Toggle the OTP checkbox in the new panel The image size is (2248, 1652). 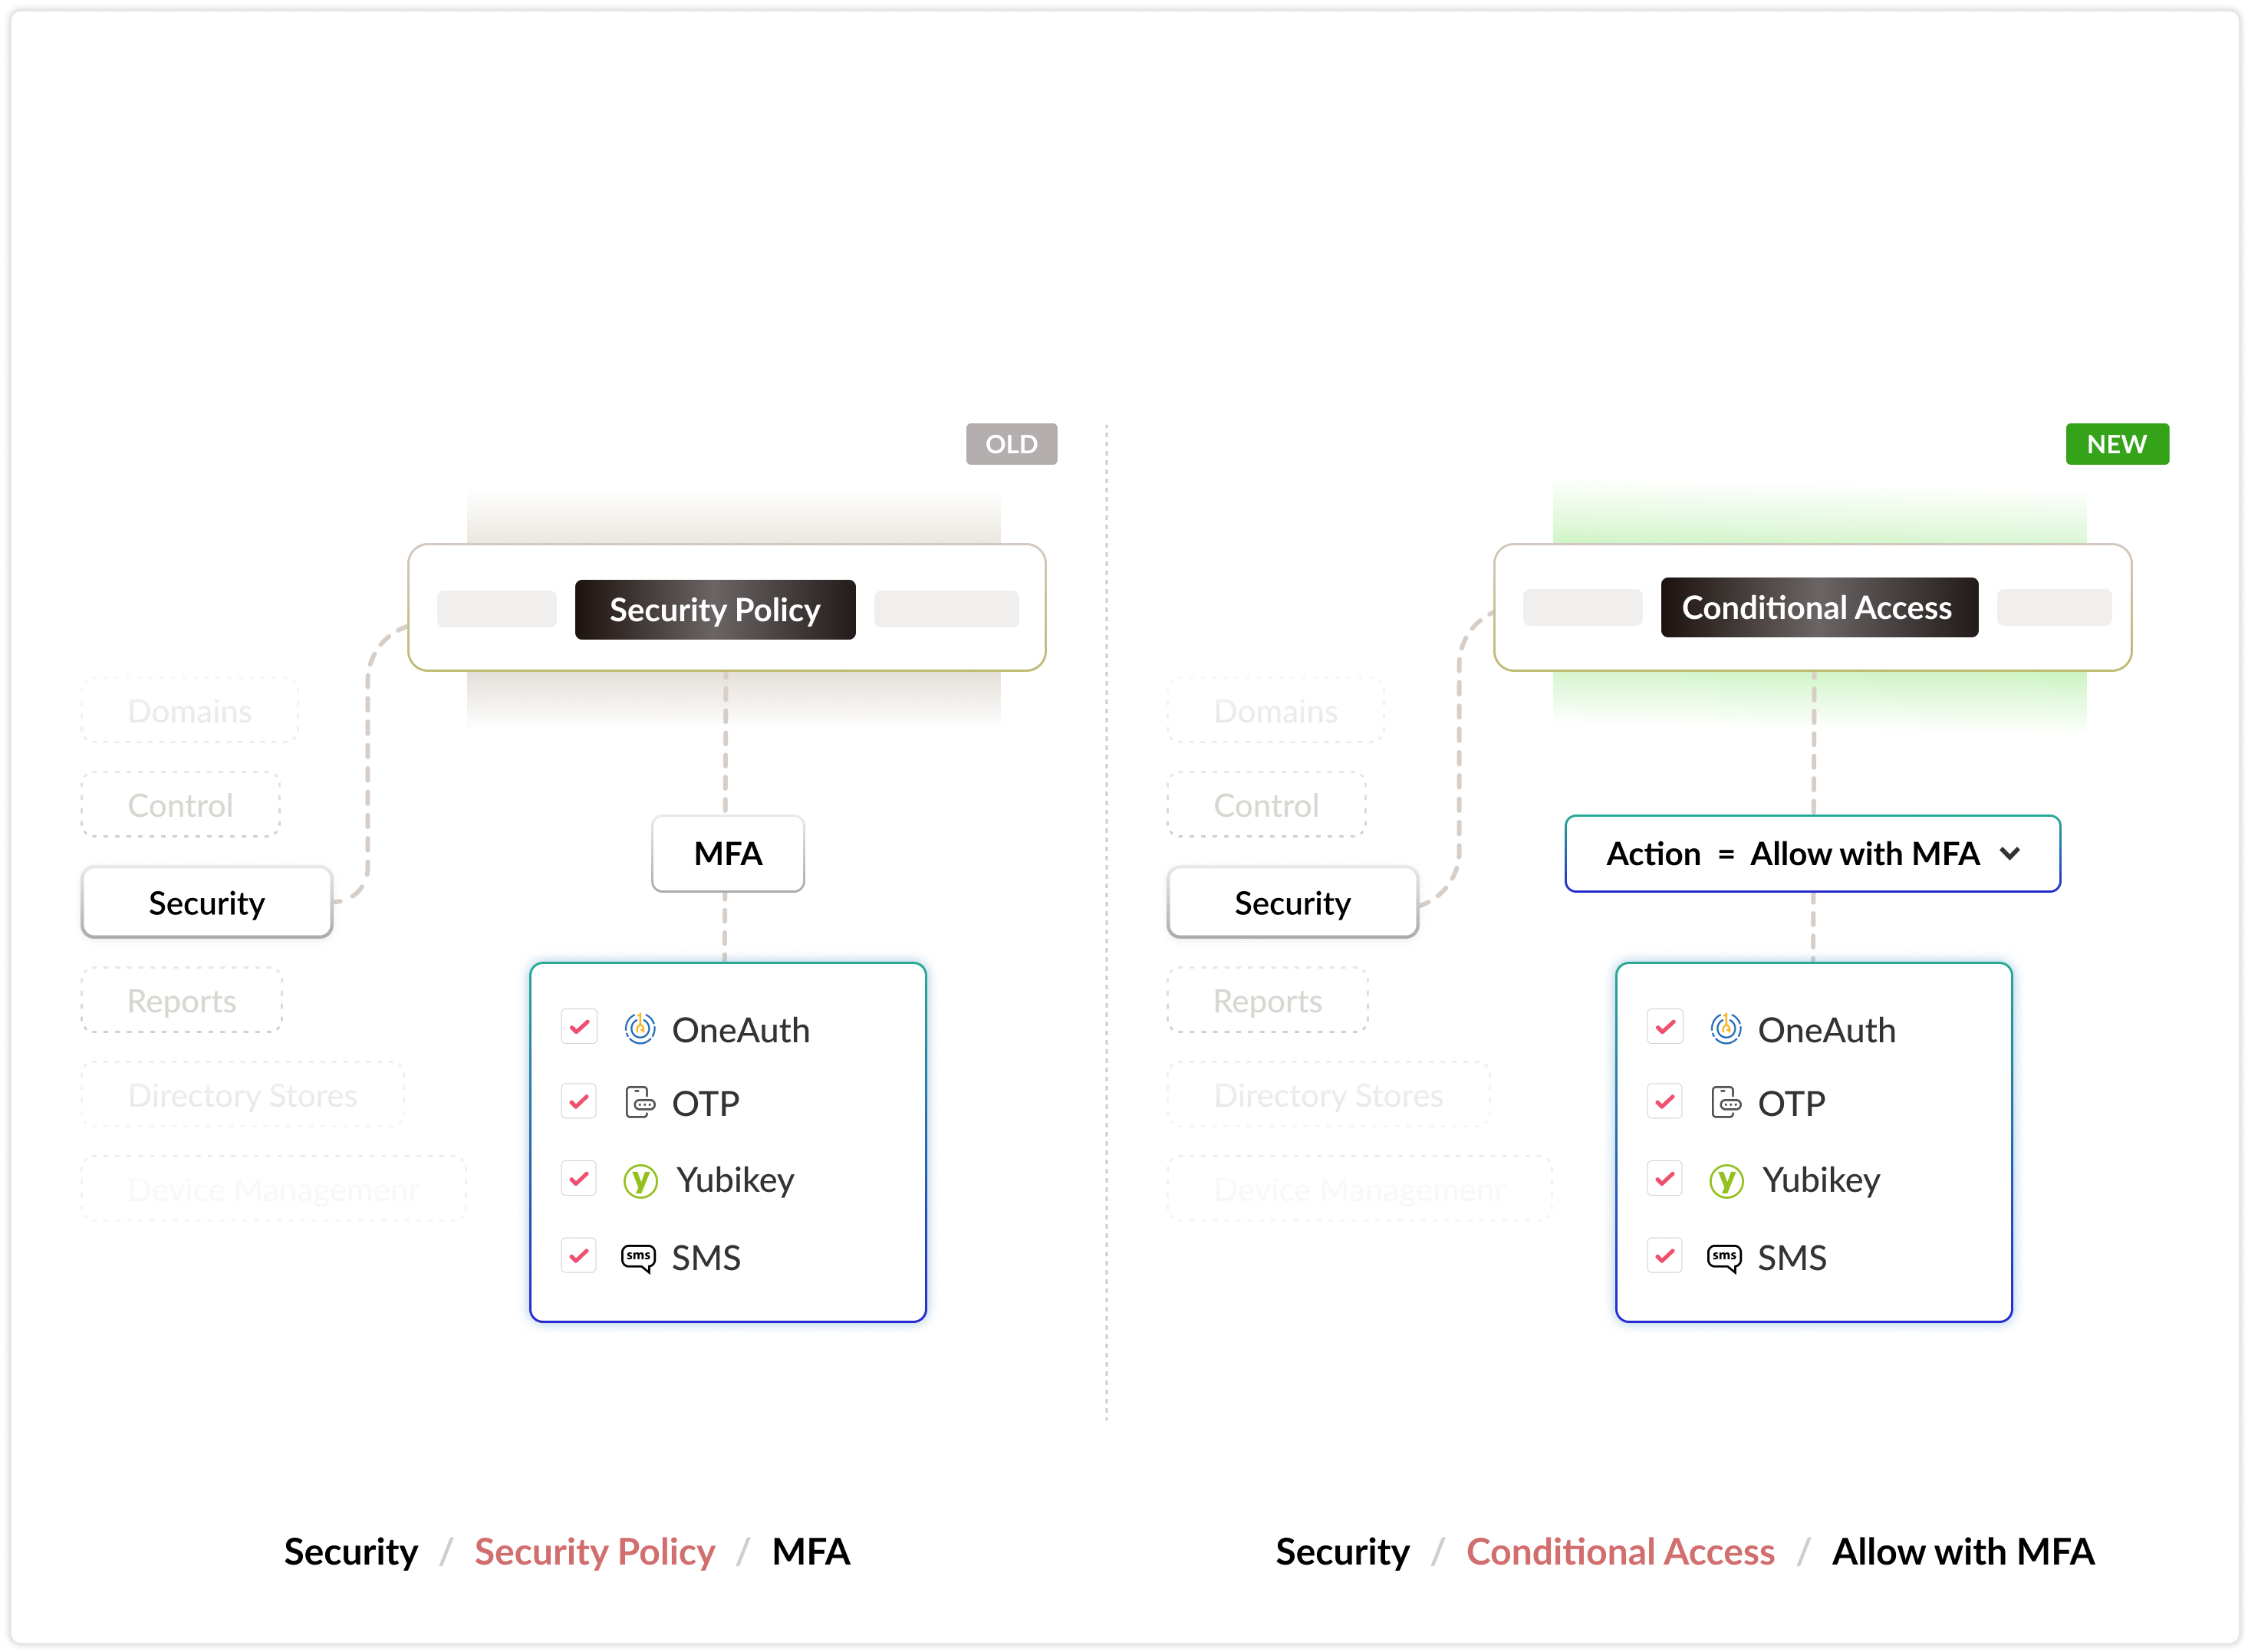click(x=1665, y=1102)
